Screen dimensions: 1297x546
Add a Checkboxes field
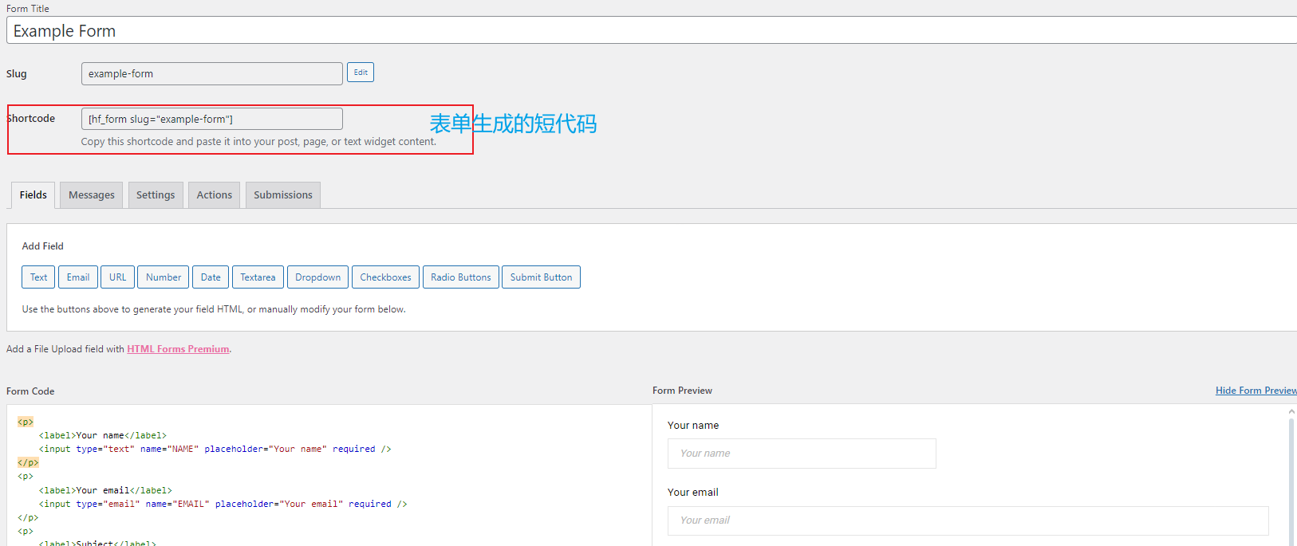pyautogui.click(x=385, y=277)
